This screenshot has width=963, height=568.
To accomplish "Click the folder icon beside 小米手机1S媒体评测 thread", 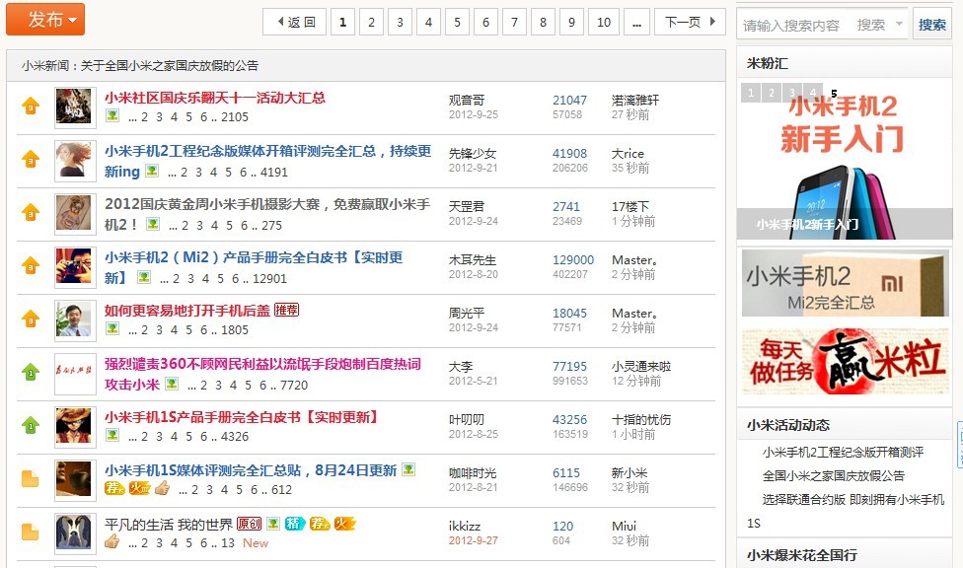I will click(x=30, y=479).
